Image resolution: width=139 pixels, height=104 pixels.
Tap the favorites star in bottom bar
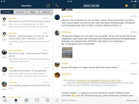pyautogui.click(x=16, y=100)
